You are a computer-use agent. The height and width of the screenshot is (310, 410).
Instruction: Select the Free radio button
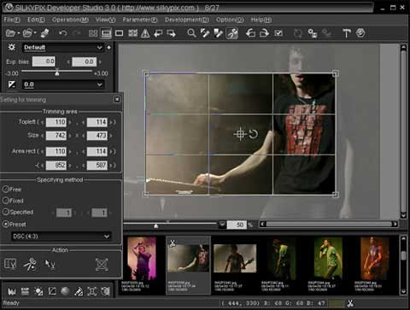[6, 190]
